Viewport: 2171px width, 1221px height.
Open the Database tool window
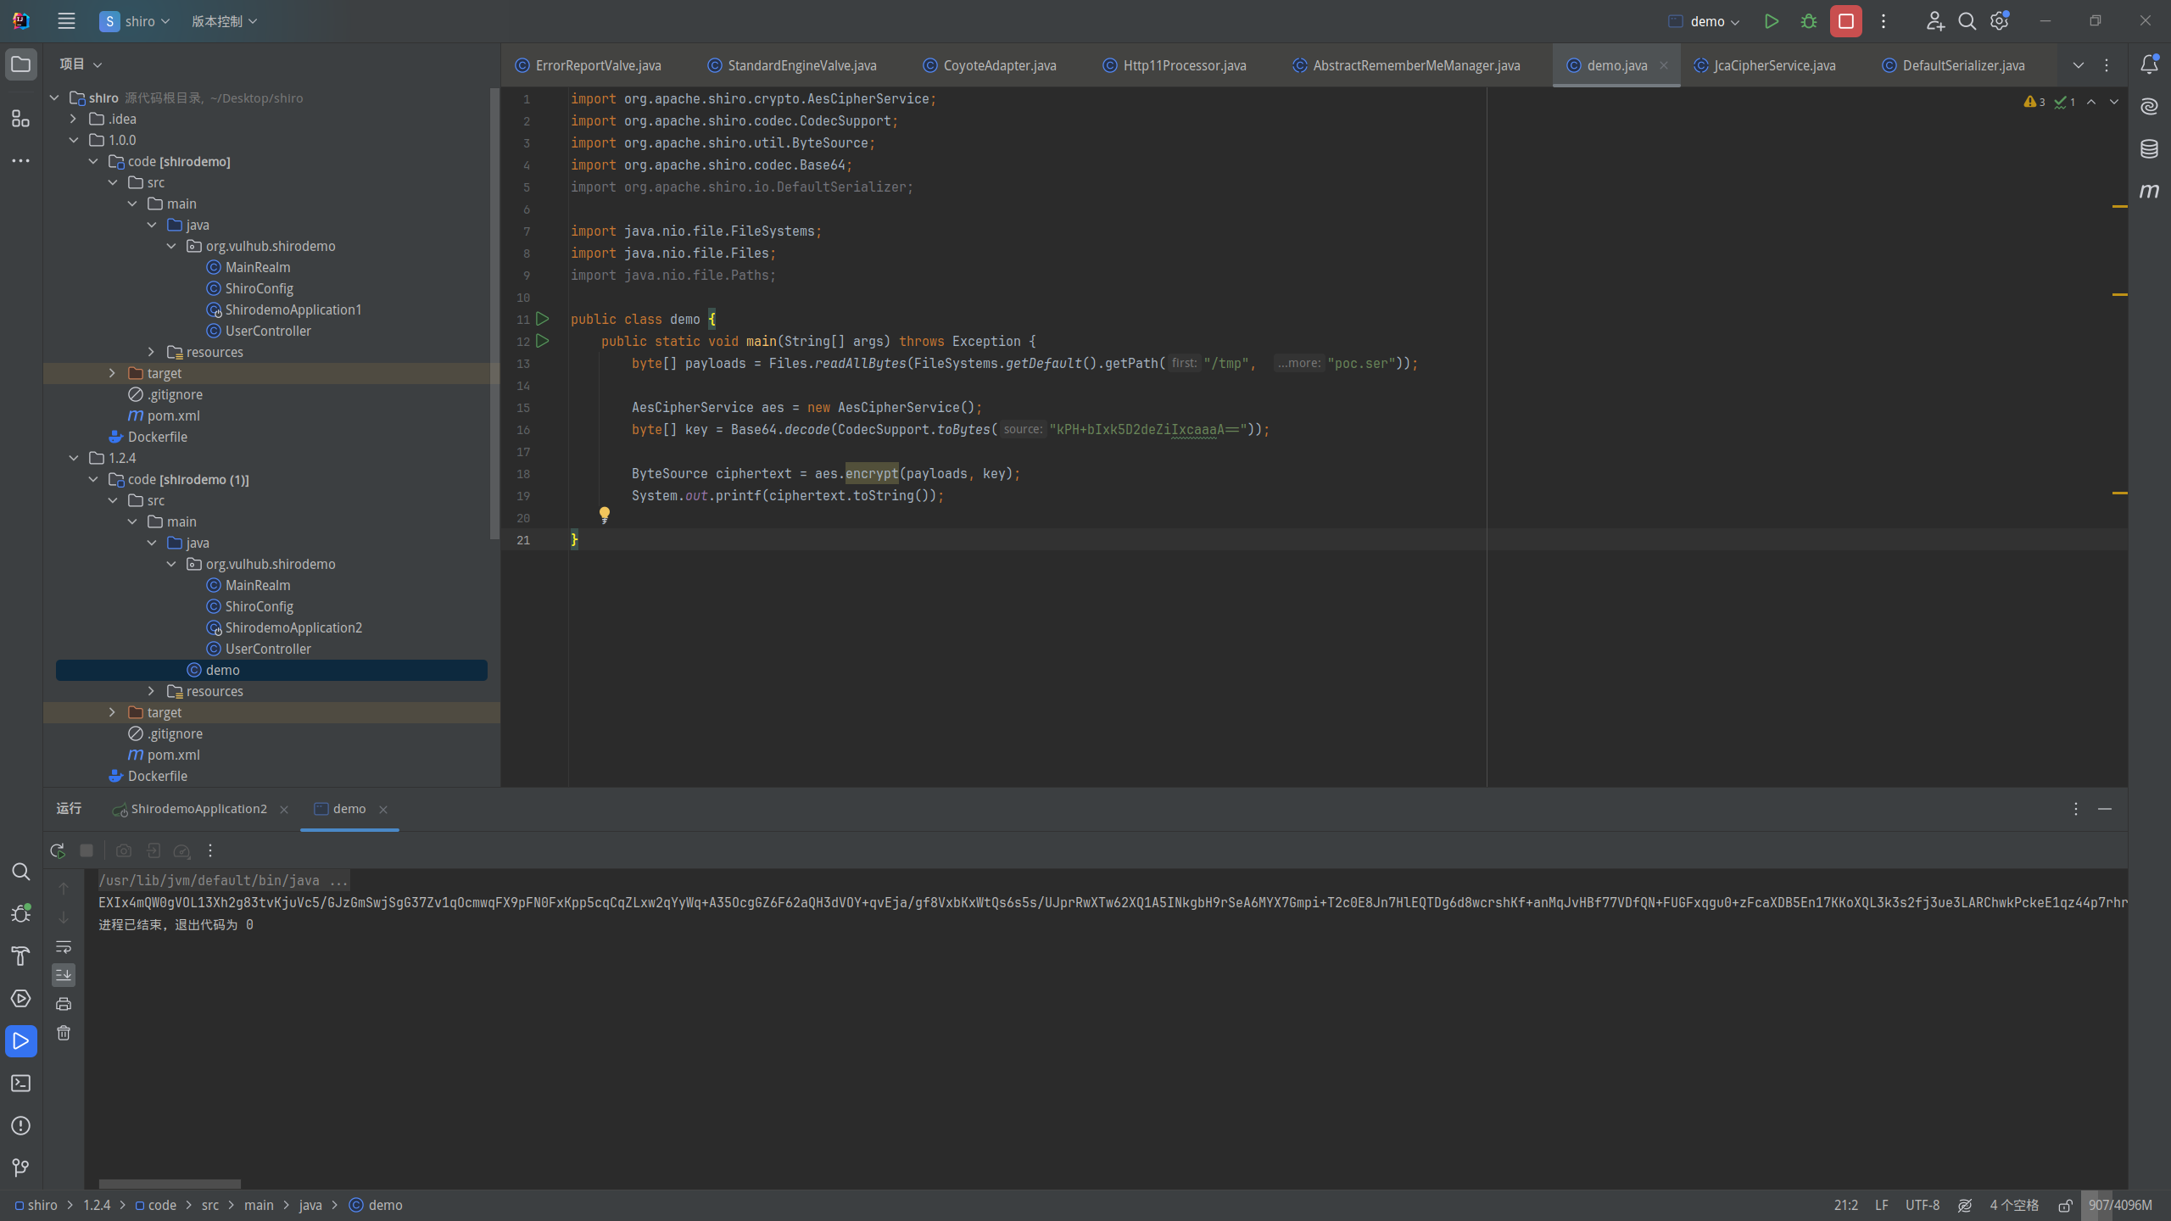pos(2149,149)
